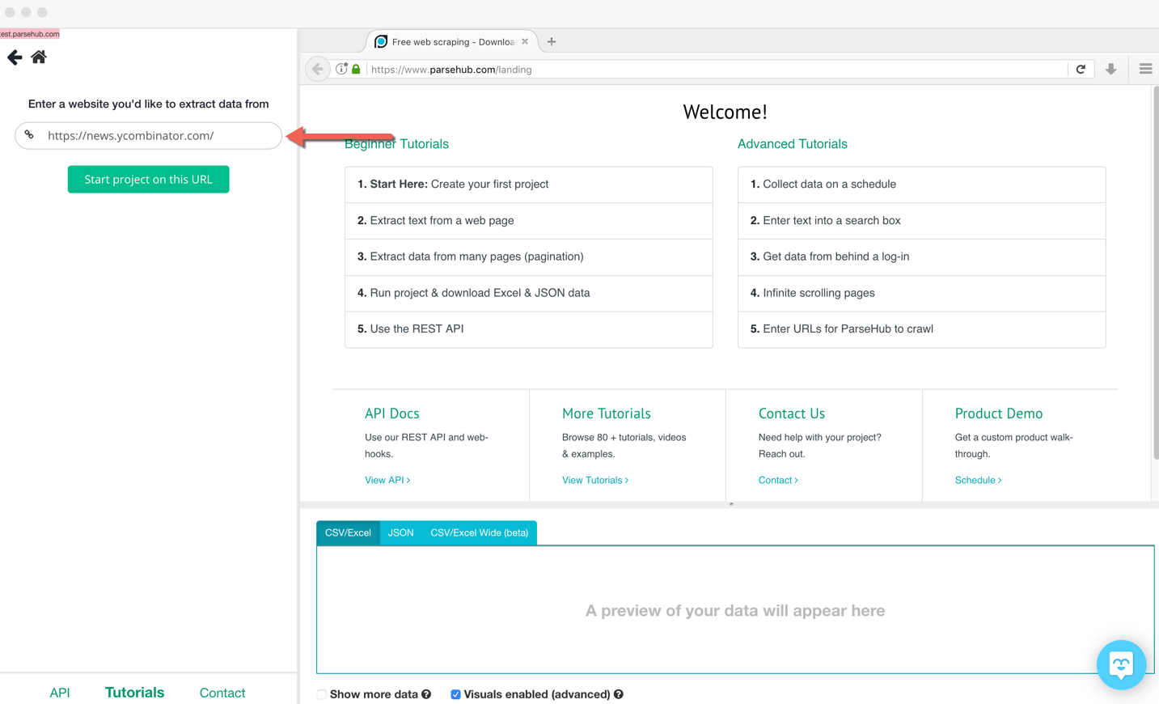
Task: Enable Show more data checkbox
Action: point(321,694)
